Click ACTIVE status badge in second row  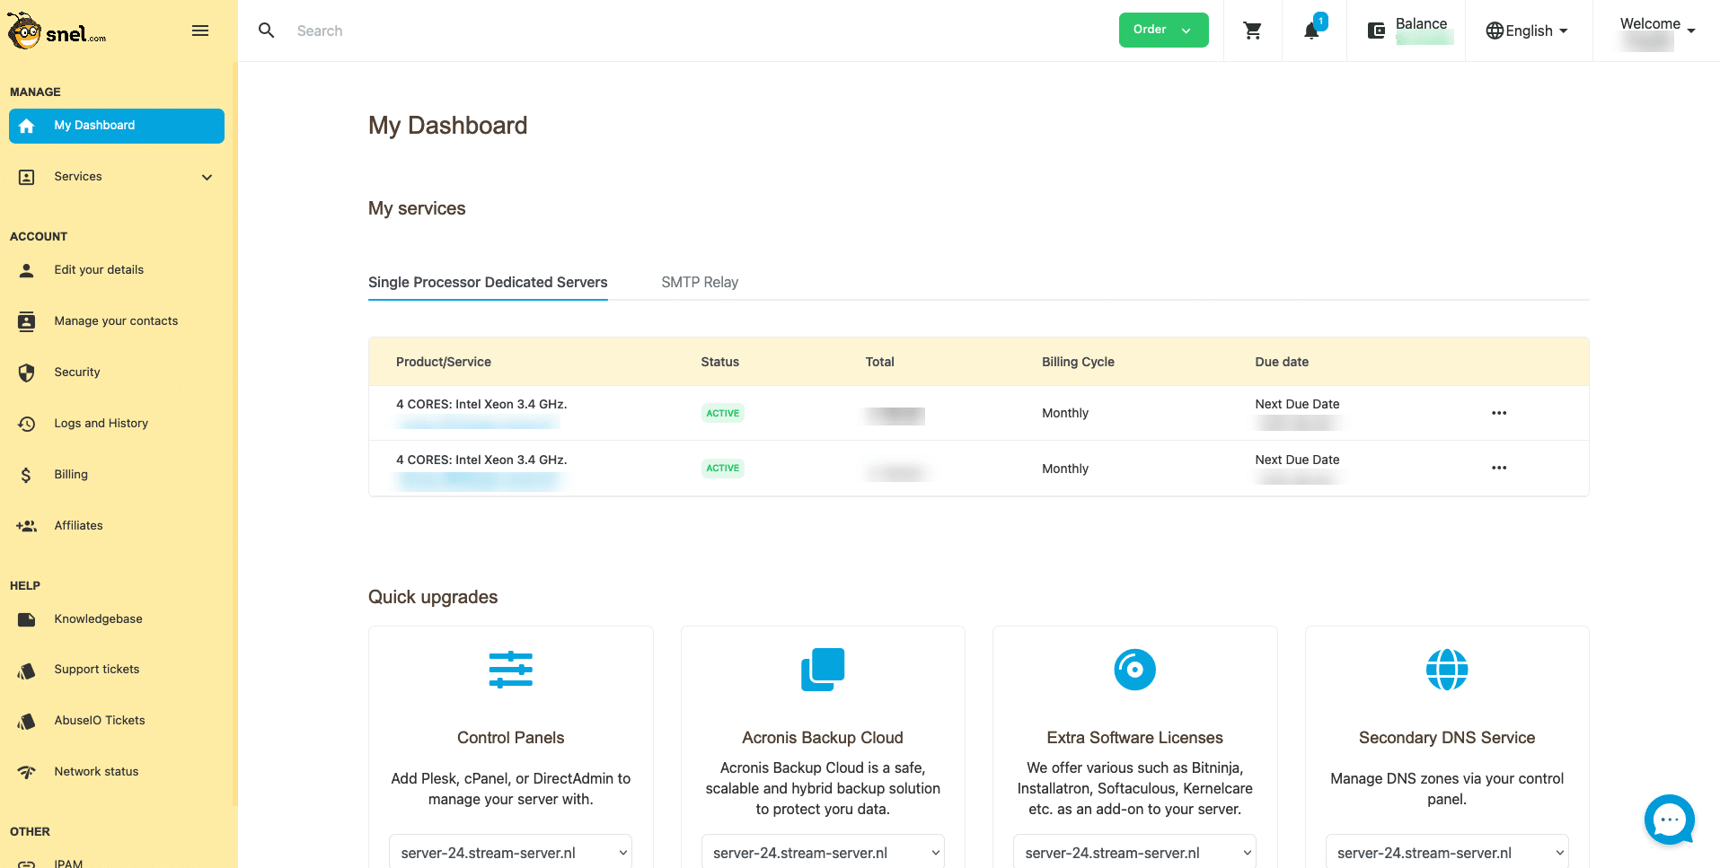[723, 469]
